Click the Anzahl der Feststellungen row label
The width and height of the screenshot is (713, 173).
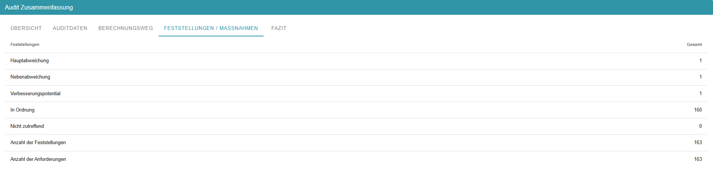(x=38, y=143)
